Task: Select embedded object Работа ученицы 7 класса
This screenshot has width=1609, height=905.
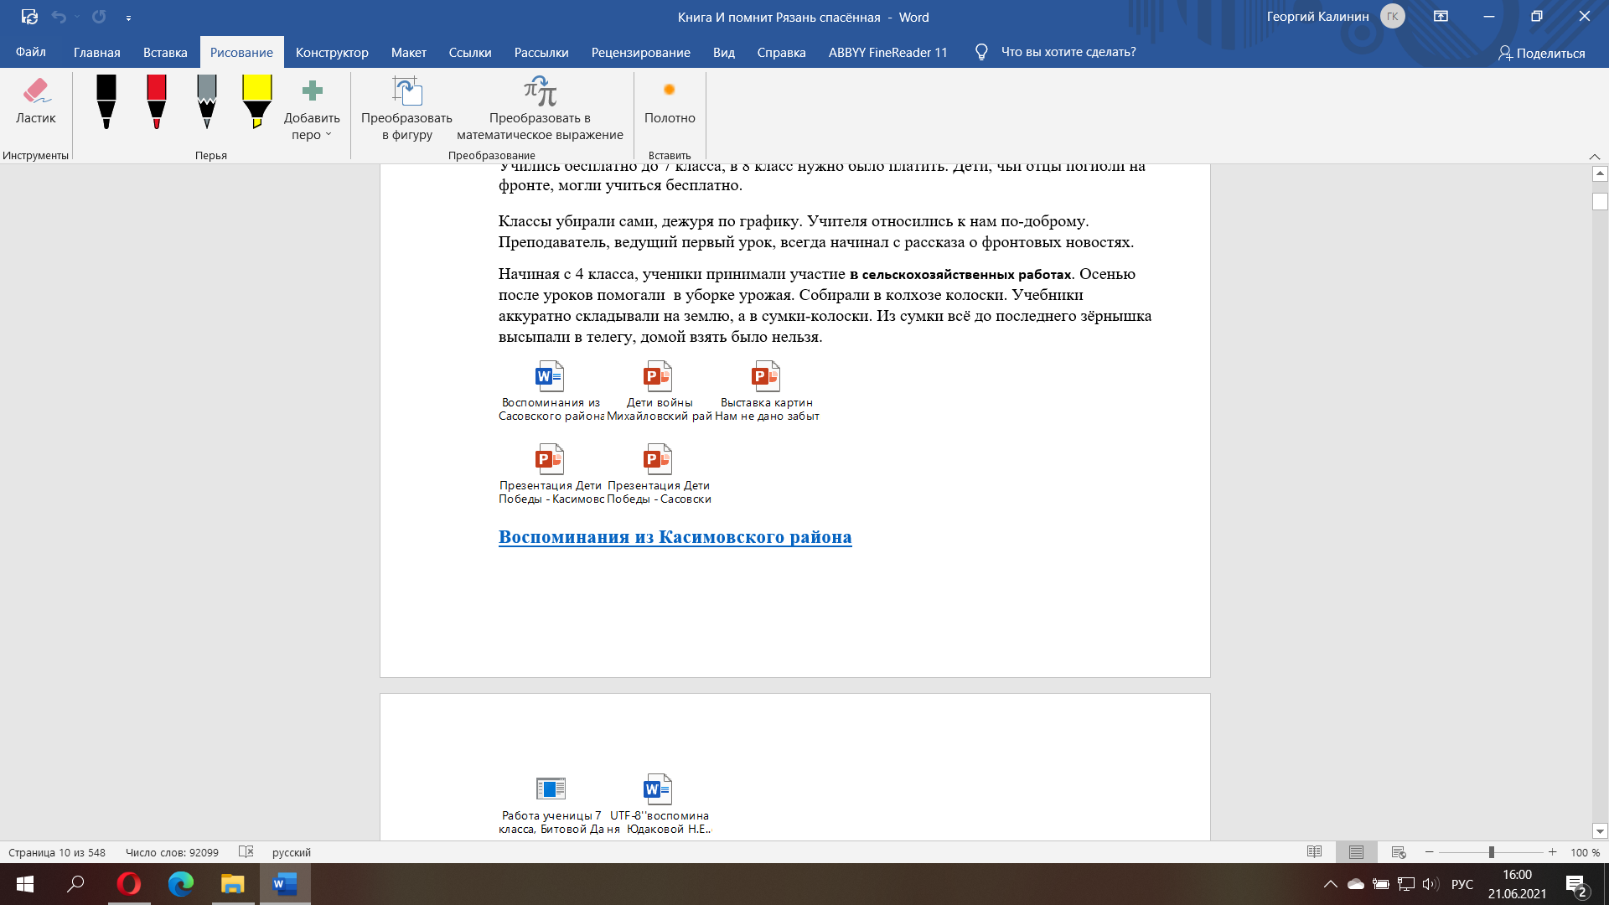Action: pyautogui.click(x=551, y=804)
